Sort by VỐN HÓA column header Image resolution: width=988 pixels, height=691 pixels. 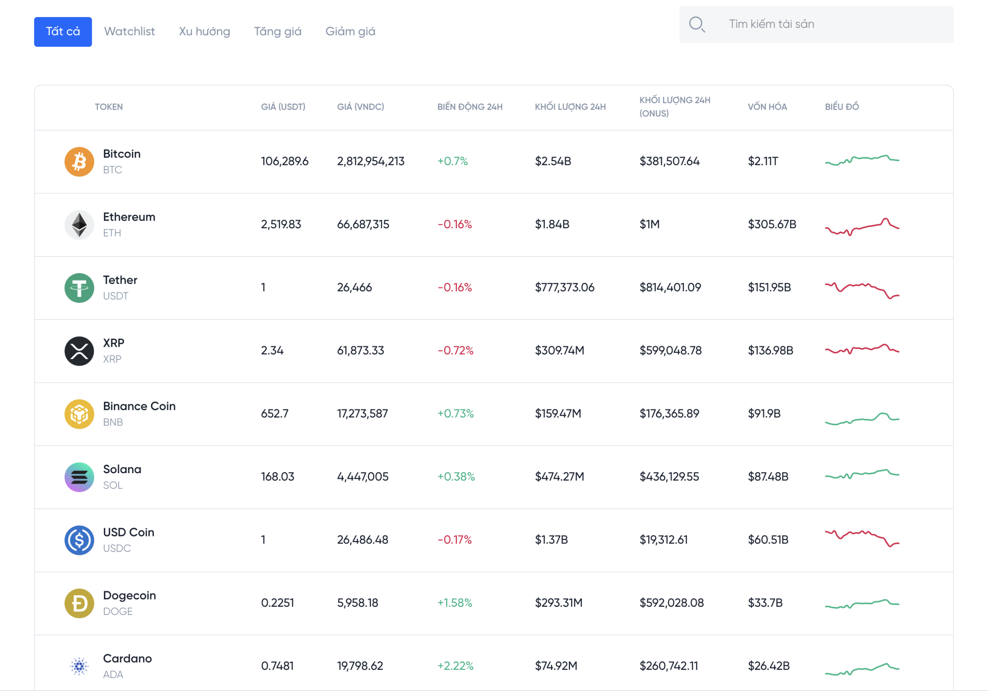[767, 107]
